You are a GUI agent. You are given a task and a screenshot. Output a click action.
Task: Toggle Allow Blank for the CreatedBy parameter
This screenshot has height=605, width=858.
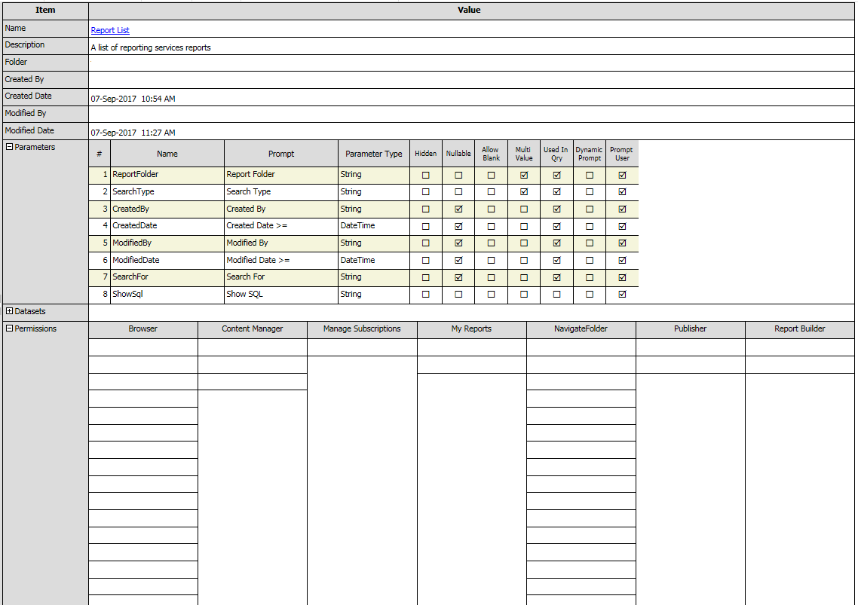[x=491, y=209]
